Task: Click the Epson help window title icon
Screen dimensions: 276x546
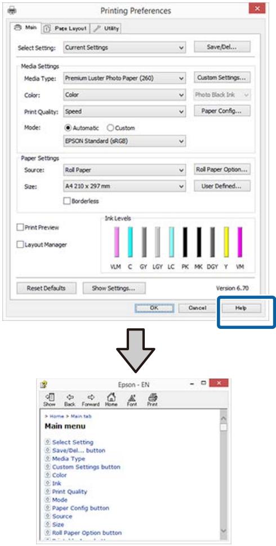Action: click(43, 385)
